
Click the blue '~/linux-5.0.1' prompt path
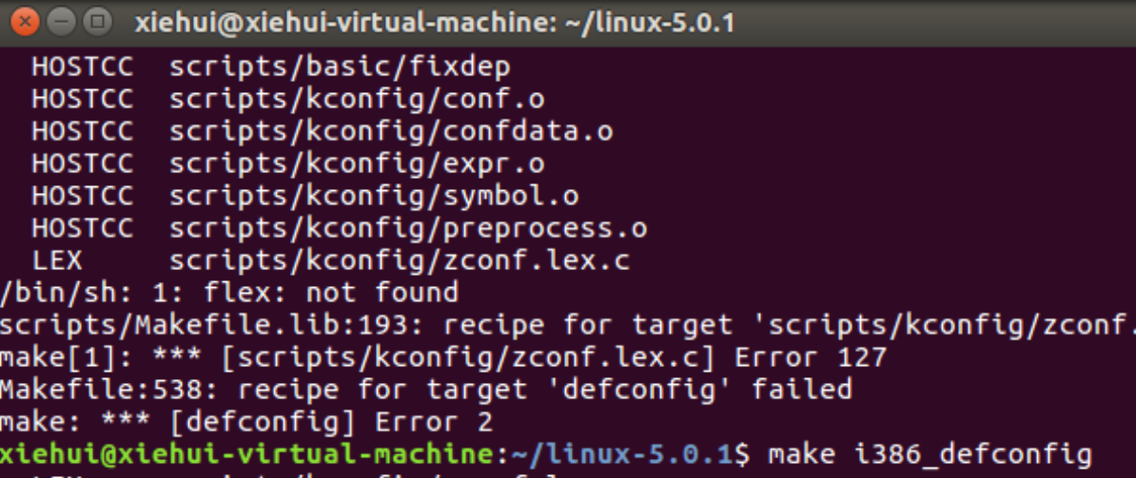click(x=622, y=454)
